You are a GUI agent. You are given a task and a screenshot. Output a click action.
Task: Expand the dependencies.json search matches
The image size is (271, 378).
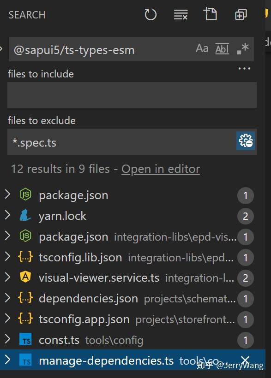coord(8,299)
